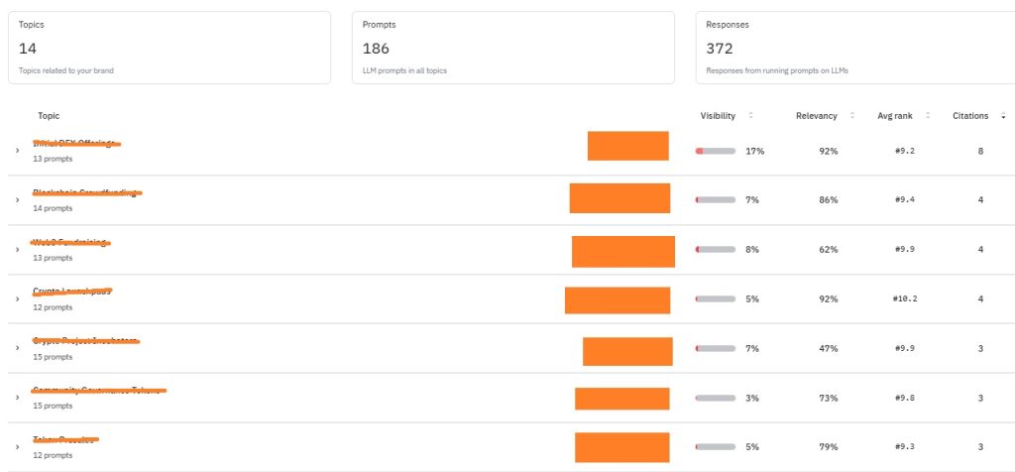Viewport: 1015px width, 472px height.
Task: Click the 17% visibility progress bar
Action: click(716, 151)
